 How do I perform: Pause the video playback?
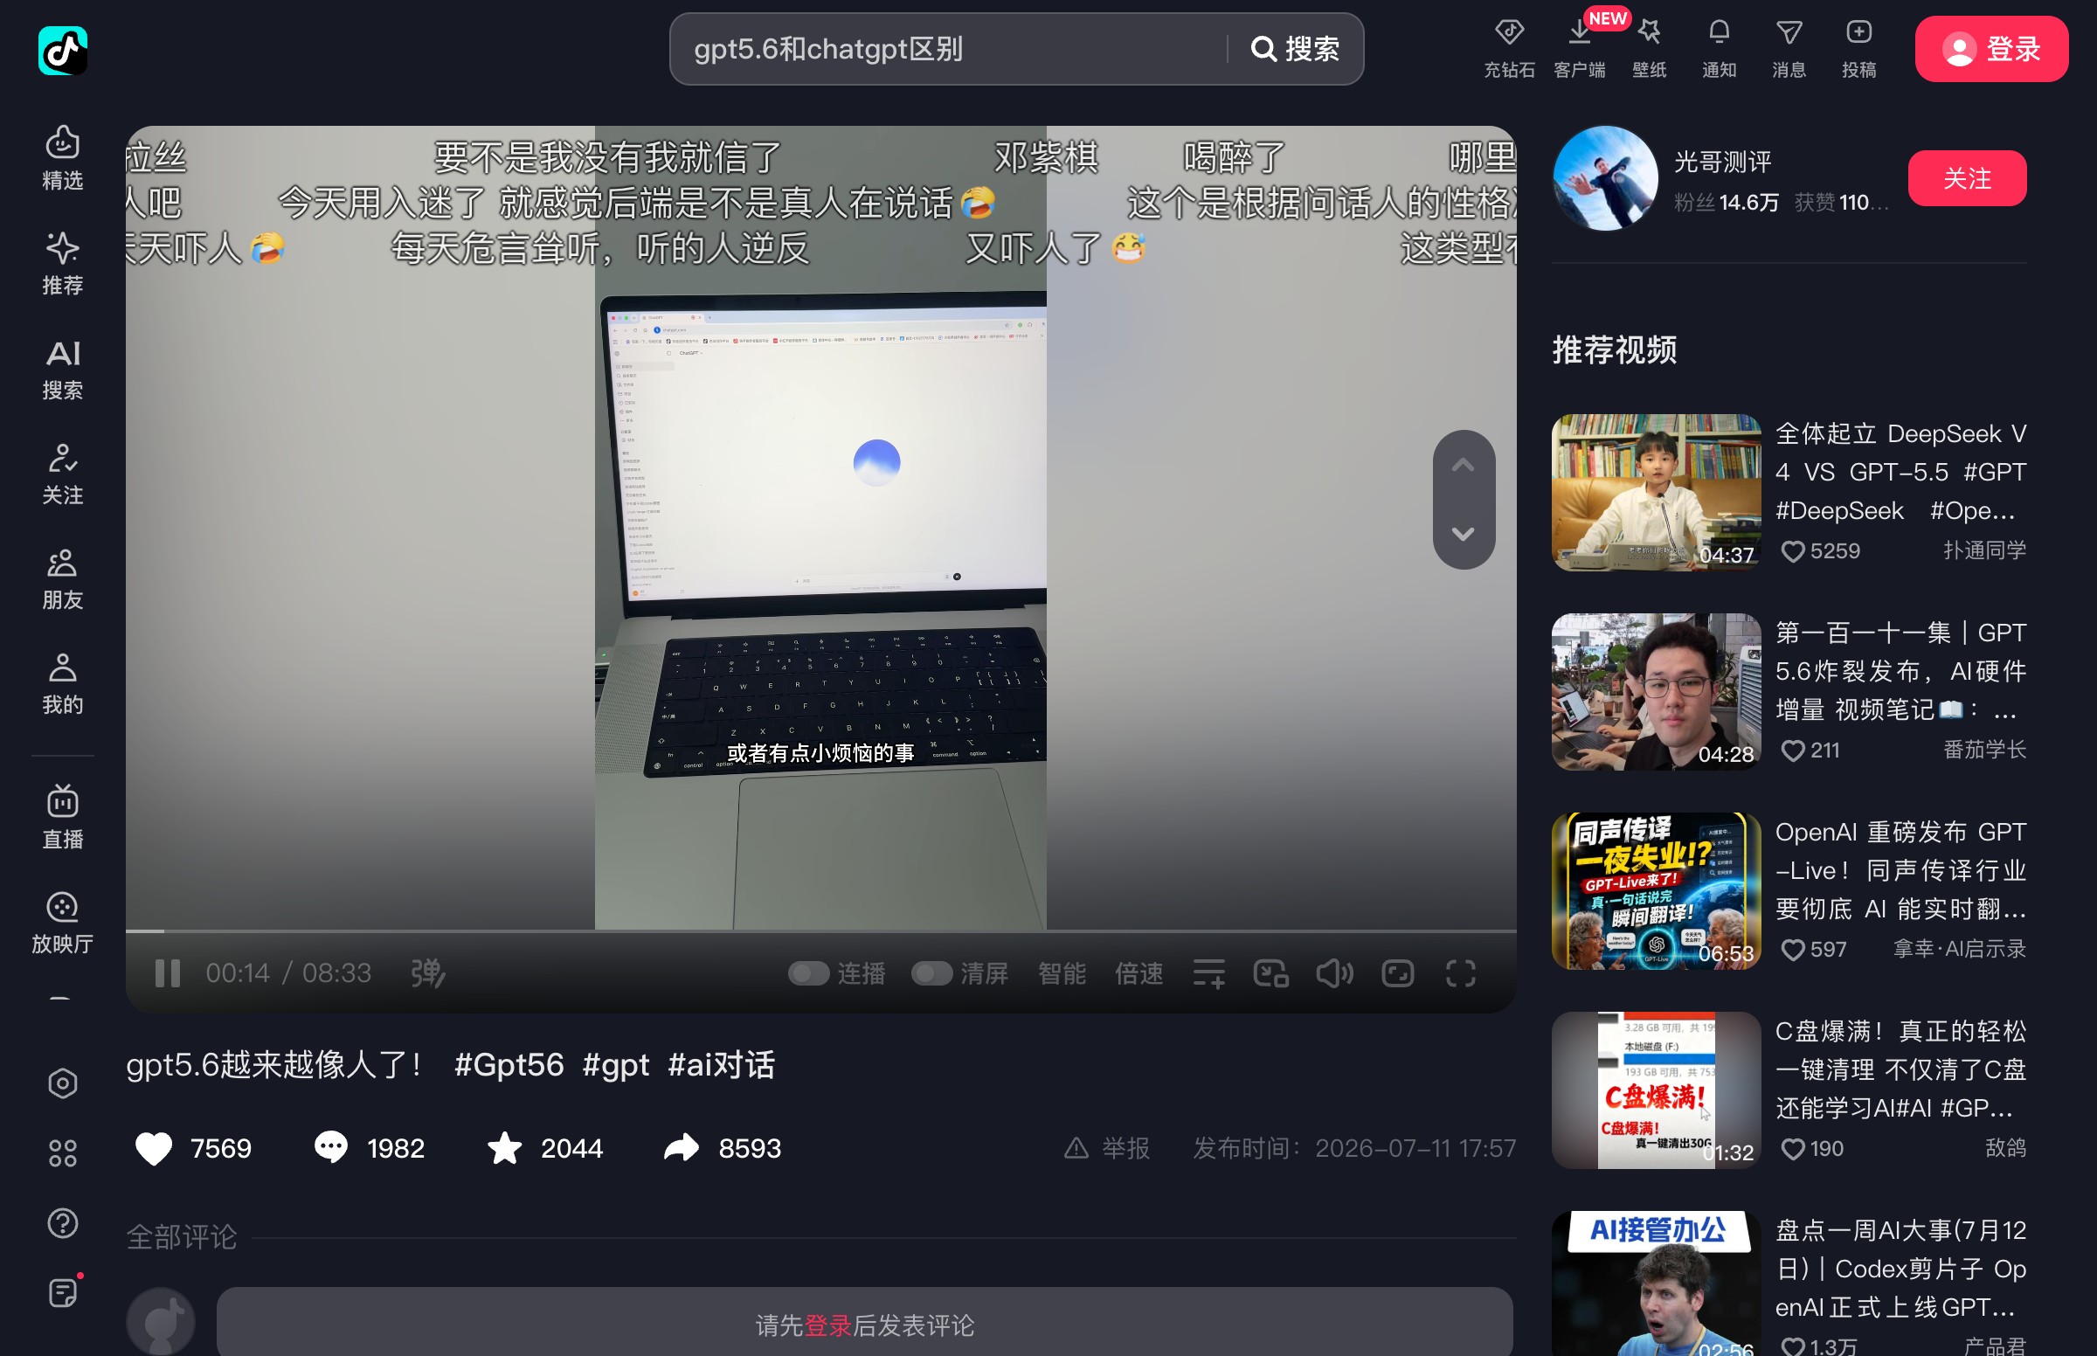pos(167,973)
